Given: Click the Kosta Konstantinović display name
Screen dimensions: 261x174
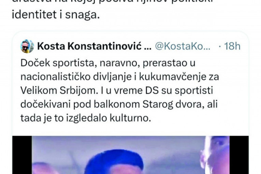Looking at the screenshot, I should tap(89, 46).
